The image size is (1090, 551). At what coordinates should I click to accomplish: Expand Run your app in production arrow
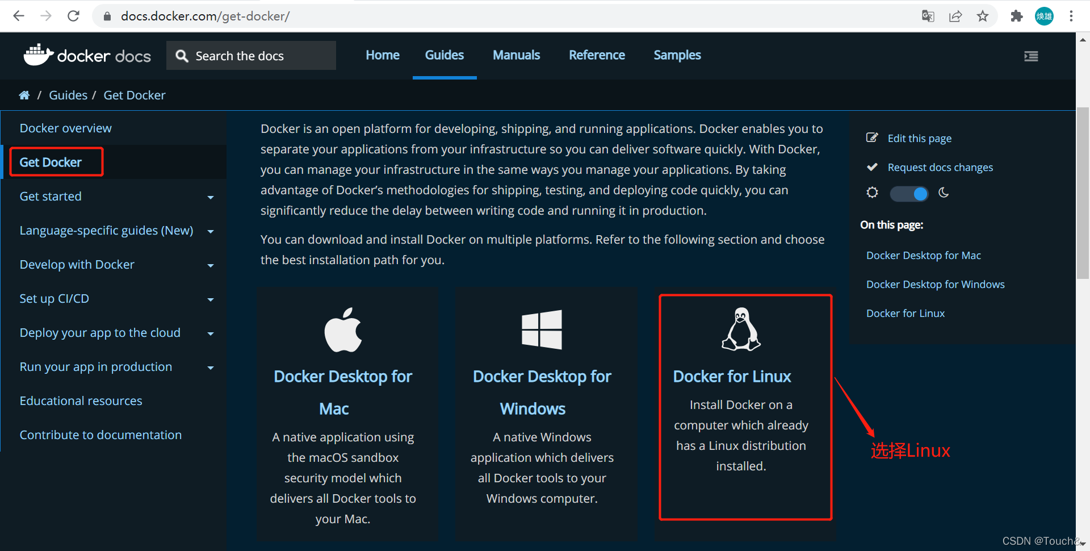coord(211,368)
